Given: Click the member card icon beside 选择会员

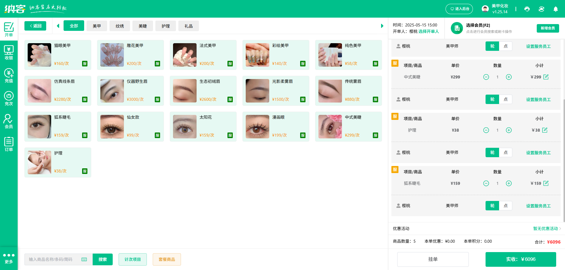Looking at the screenshot, I should coord(457,28).
